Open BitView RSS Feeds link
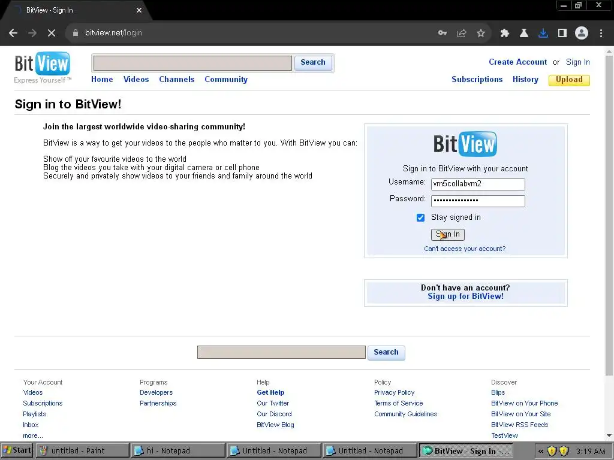The image size is (614, 460). [520, 425]
